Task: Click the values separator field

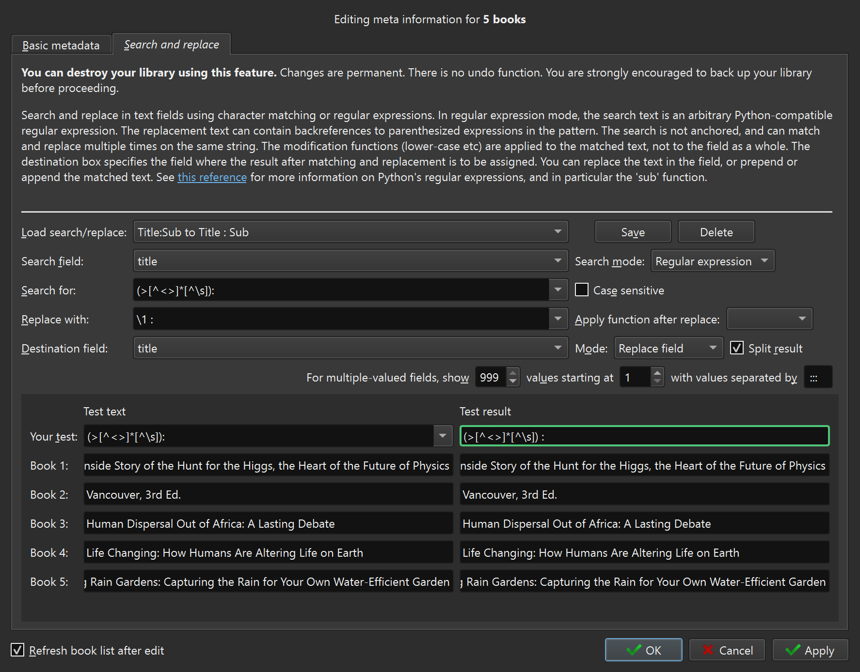Action: tap(818, 378)
